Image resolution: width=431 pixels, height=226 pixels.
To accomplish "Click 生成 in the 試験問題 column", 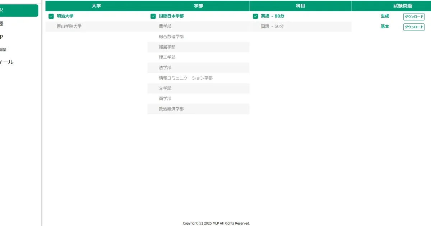I will (385, 16).
